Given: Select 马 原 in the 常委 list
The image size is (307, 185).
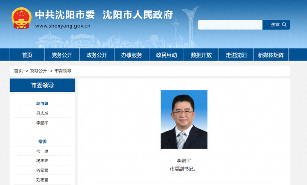Looking at the screenshot, I should (x=42, y=151).
